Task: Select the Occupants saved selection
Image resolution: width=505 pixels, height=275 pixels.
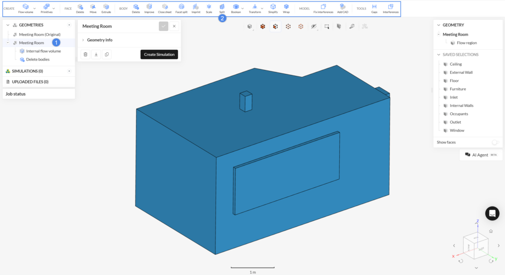Action: (459, 114)
